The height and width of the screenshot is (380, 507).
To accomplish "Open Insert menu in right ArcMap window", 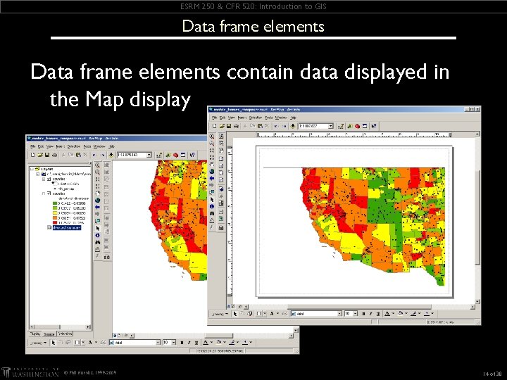I will 242,118.
